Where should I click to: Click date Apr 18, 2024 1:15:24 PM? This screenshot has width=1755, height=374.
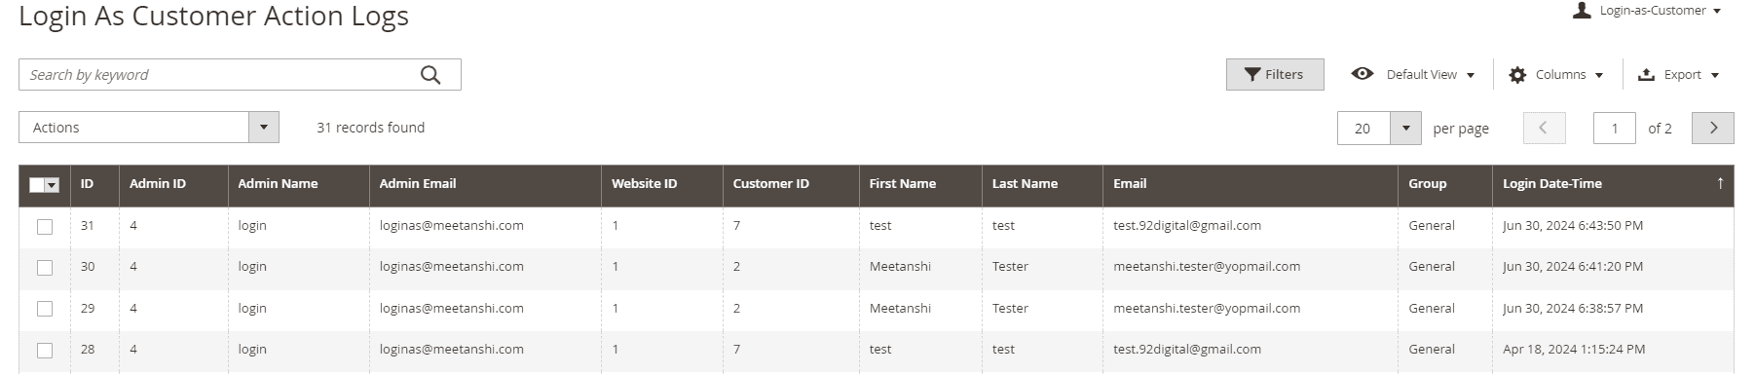(x=1574, y=349)
